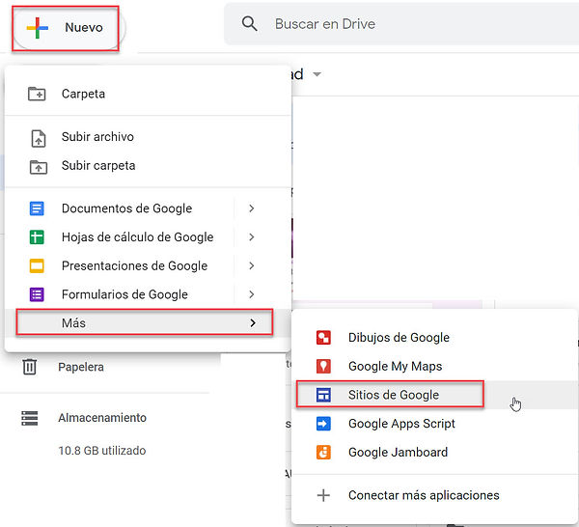Click the Google My Maps pin icon
The height and width of the screenshot is (527, 579).
323,366
